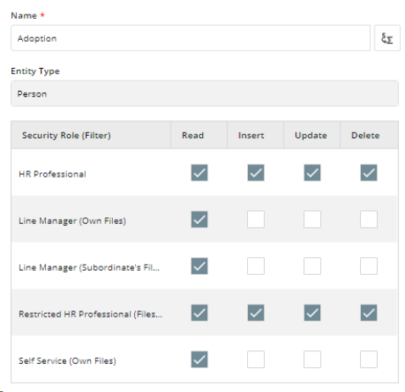
Task: Enable Insert for Line Manager (Own Files)
Action: coord(256,219)
